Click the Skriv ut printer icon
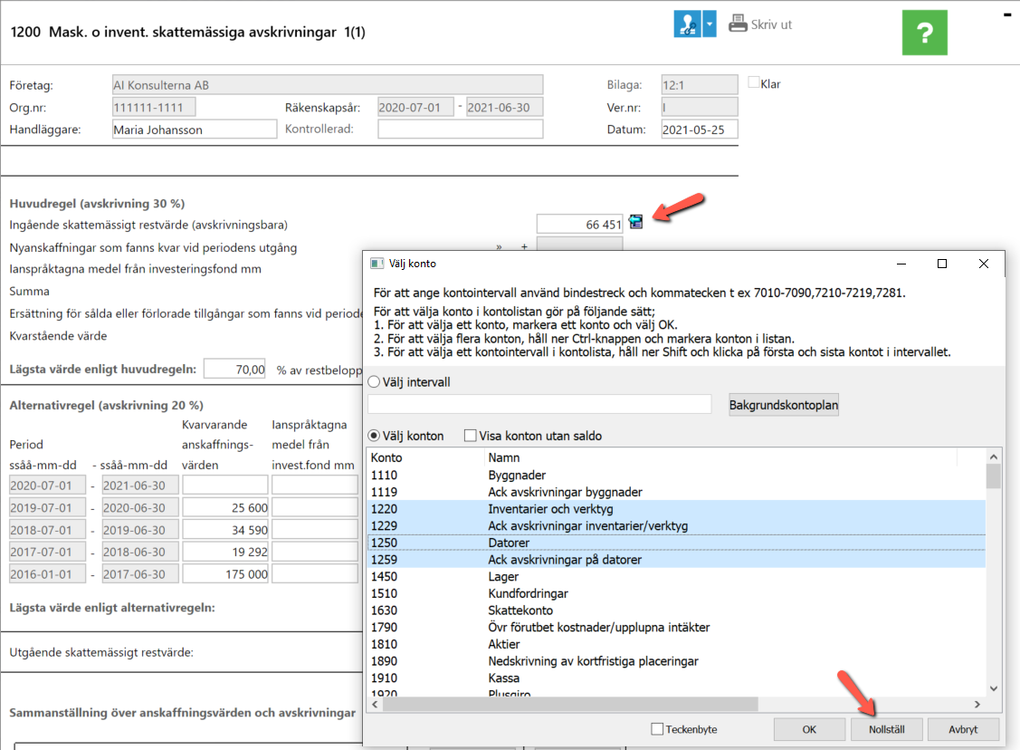This screenshot has height=750, width=1020. pos(738,24)
